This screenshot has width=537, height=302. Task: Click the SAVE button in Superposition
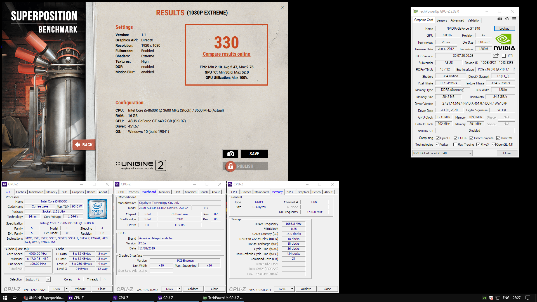(254, 154)
